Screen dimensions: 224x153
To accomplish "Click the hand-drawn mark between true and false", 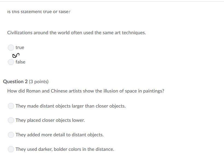I will pos(16,55).
